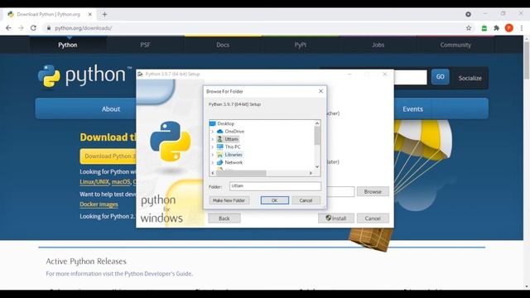
Task: Select Network in the folder tree
Action: point(234,162)
